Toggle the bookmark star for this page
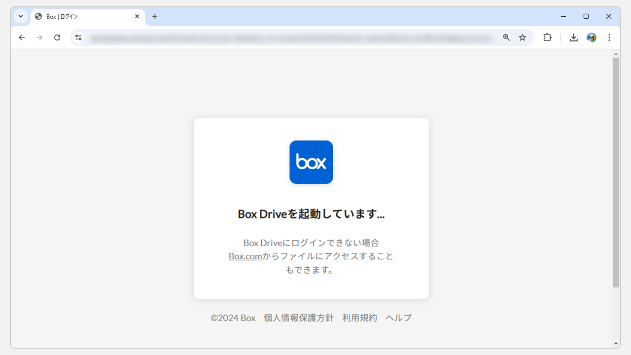631x355 pixels. tap(523, 37)
